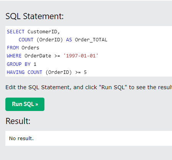
Task: Click the AS keyword in the query
Action: (x=69, y=40)
